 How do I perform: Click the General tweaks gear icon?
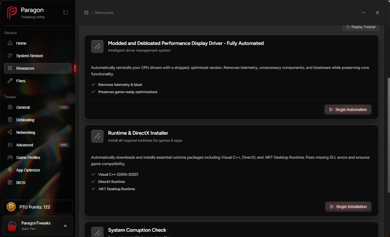tap(10, 107)
